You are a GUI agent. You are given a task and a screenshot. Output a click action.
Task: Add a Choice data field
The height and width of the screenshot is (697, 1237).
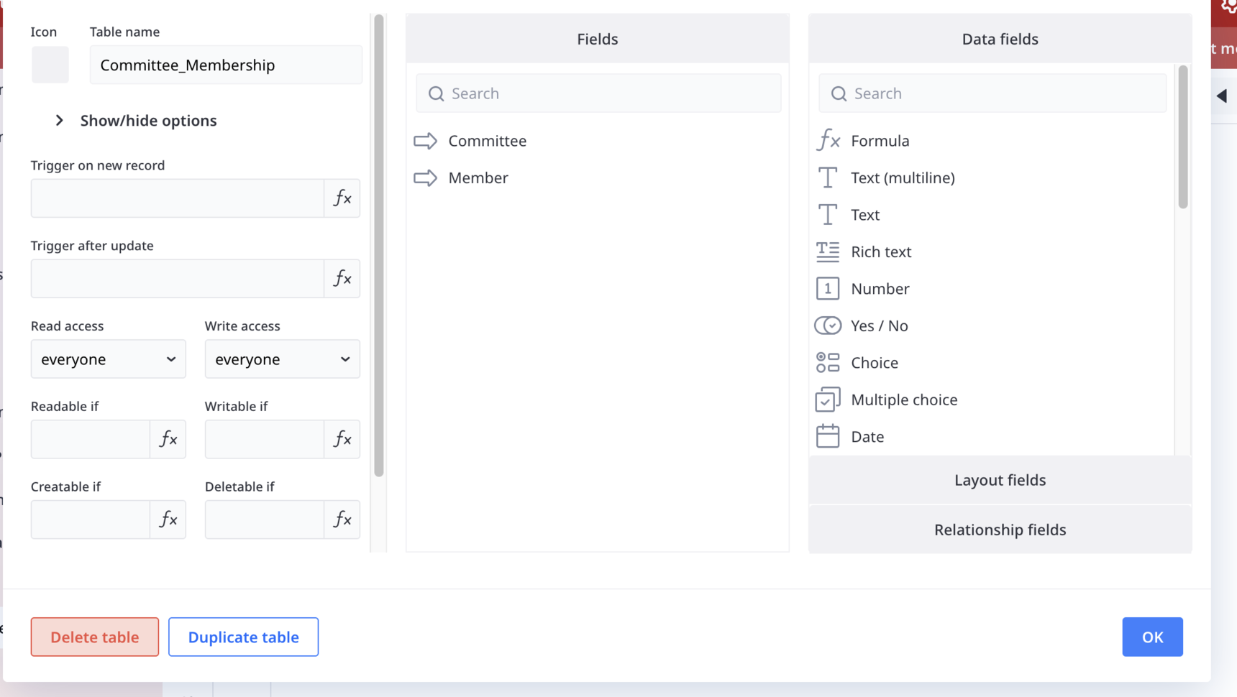874,363
